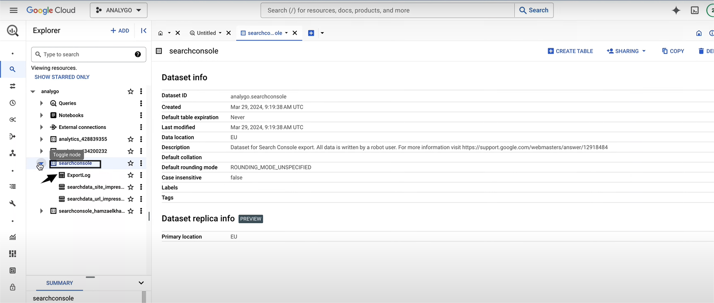Star the searchdata_site_impres table
This screenshot has width=714, height=303.
130,187
